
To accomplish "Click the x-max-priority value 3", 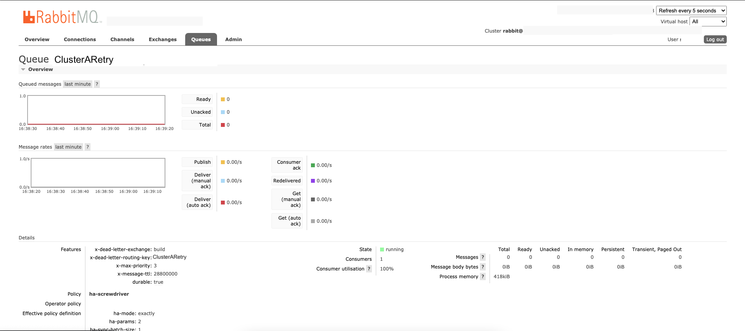I will coord(155,266).
